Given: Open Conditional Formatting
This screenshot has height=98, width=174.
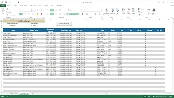Looking at the screenshot, I should (x=106, y=12).
